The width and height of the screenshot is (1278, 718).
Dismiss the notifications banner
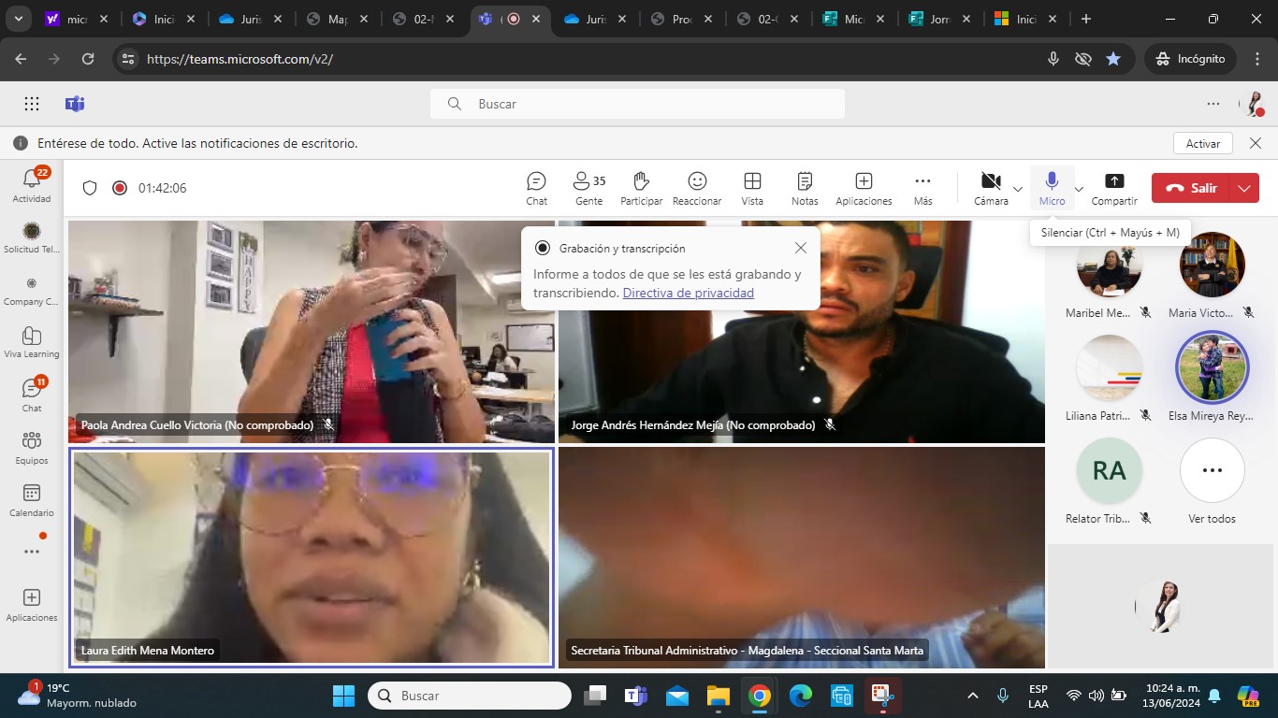(1256, 143)
